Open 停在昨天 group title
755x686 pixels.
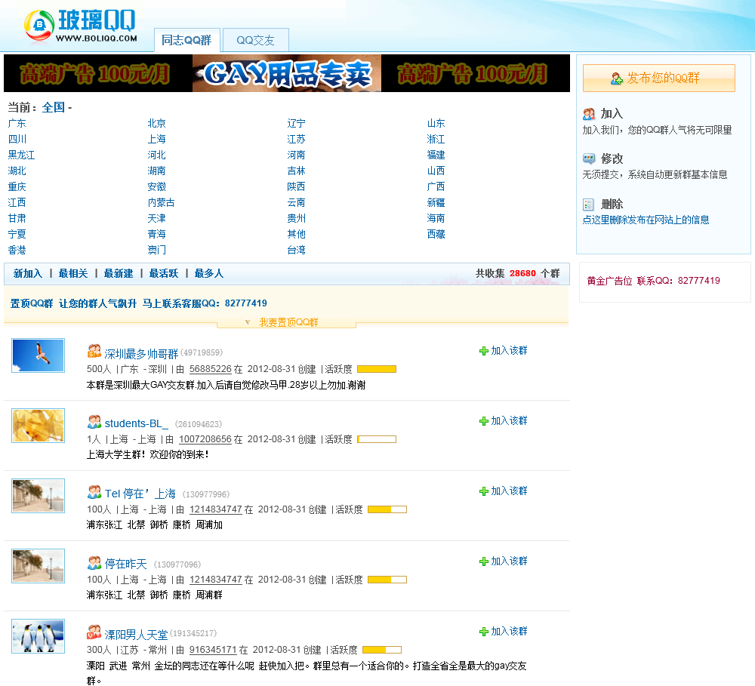[x=125, y=564]
